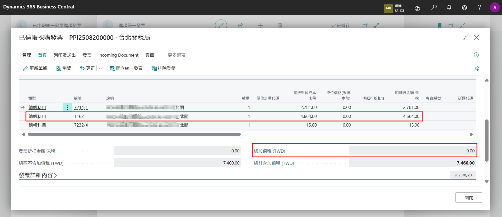Click the dialog's scroll up arrow

click(487, 80)
